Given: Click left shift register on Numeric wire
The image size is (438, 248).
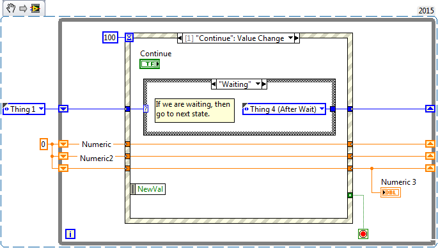Looking at the screenshot, I should [63, 144].
